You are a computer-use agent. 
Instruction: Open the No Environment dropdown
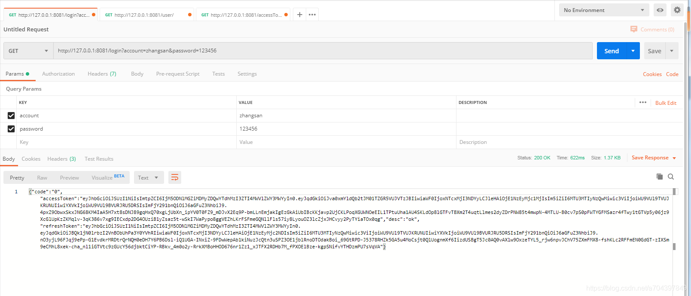(x=604, y=10)
